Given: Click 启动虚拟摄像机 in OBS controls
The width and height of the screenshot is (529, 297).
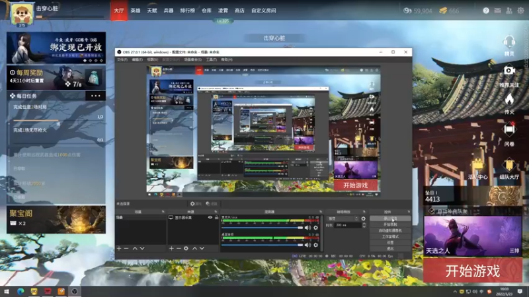Looking at the screenshot, I should click(390, 230).
